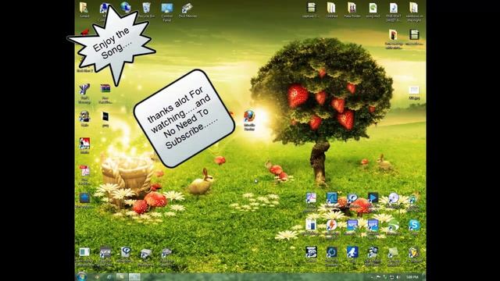This screenshot has width=500, height=281.
Task: Click the Show desktop button at the taskbar end
Action: pyautogui.click(x=423, y=277)
